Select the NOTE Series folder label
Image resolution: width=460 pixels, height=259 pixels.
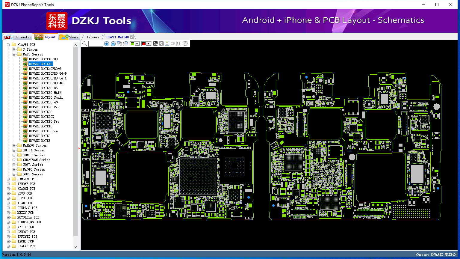pos(33,174)
